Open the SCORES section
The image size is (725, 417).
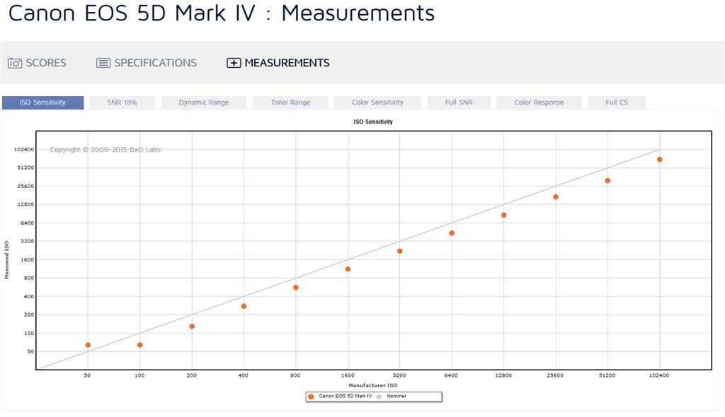point(37,63)
